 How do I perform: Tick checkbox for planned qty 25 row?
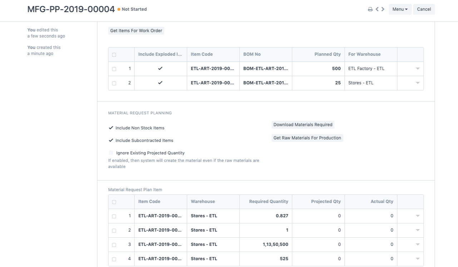(x=114, y=83)
